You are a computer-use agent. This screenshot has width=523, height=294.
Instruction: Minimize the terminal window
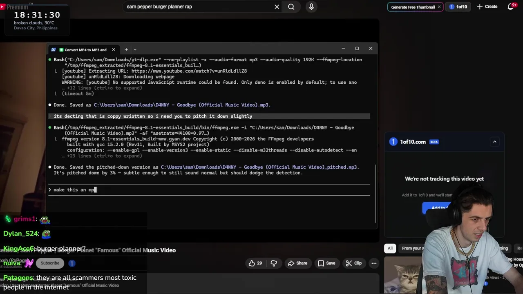343,49
